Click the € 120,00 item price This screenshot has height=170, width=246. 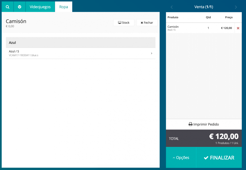226,28
